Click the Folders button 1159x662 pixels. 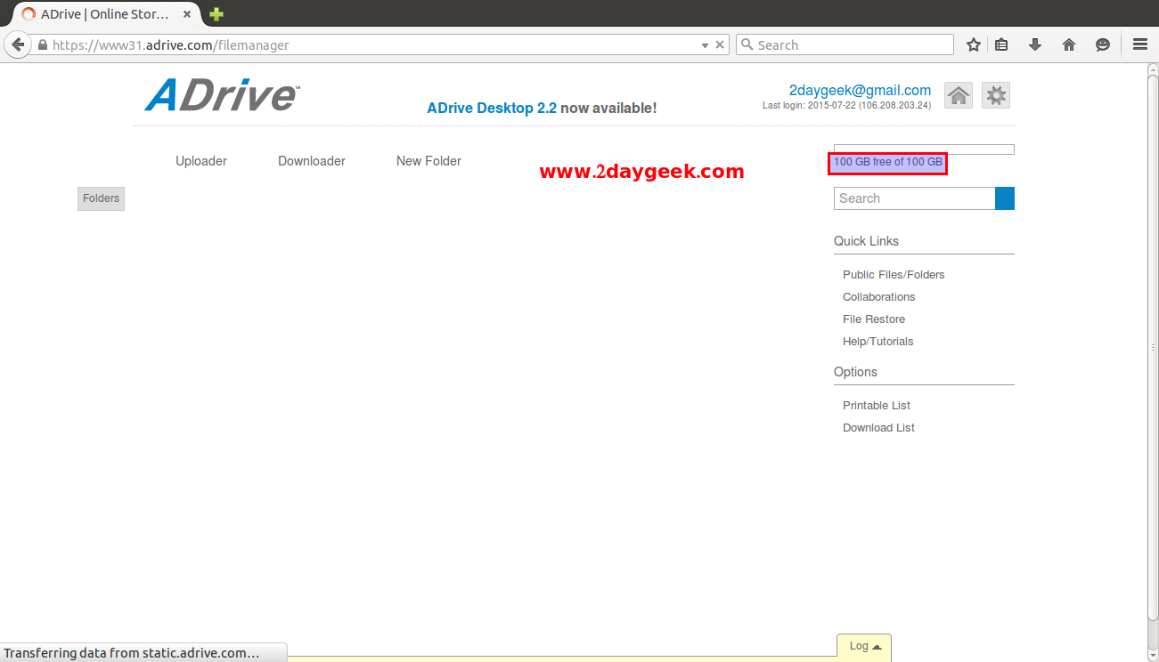[101, 198]
